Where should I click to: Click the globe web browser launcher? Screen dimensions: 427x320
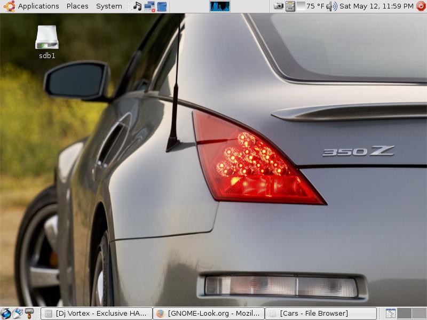(x=6, y=314)
